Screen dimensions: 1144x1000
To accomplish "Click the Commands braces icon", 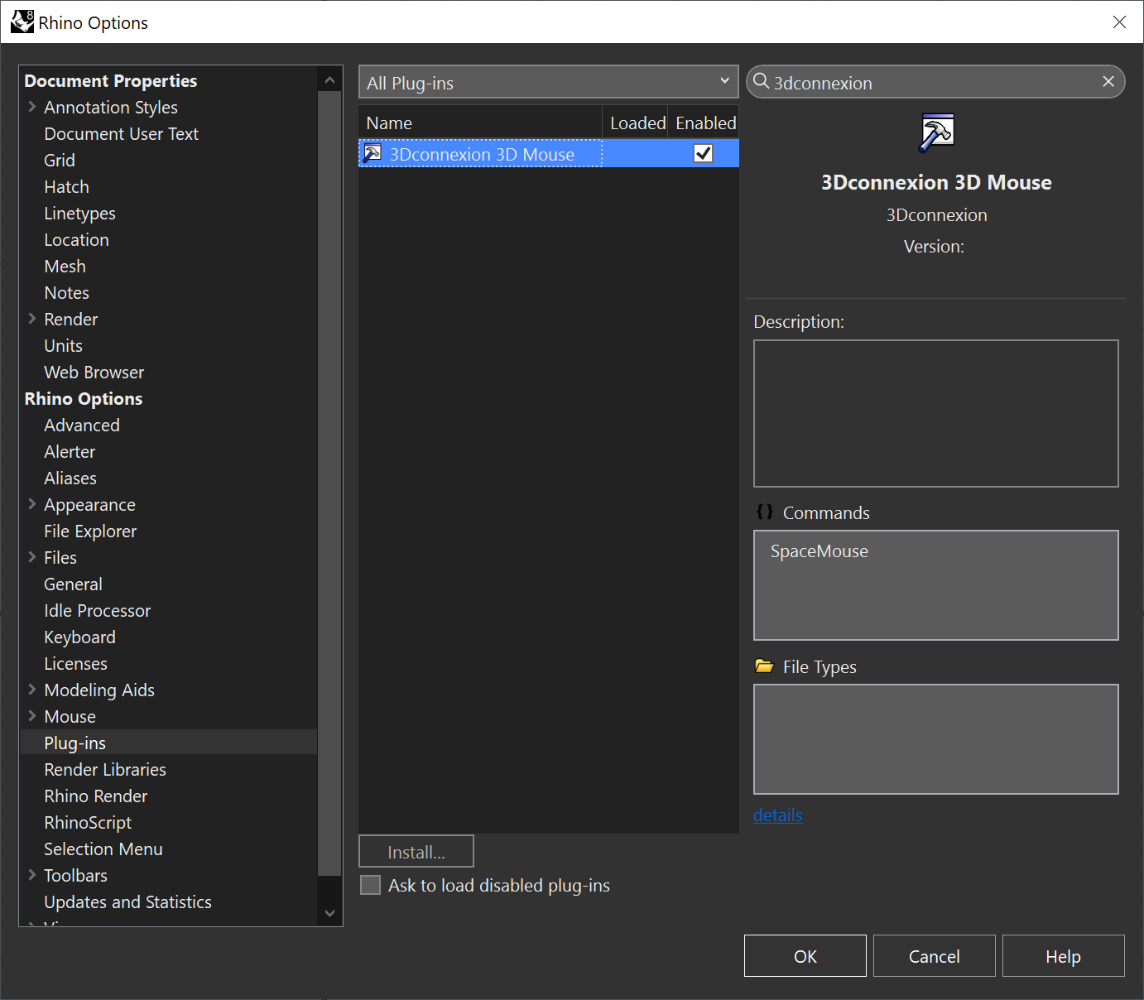I will (x=764, y=512).
